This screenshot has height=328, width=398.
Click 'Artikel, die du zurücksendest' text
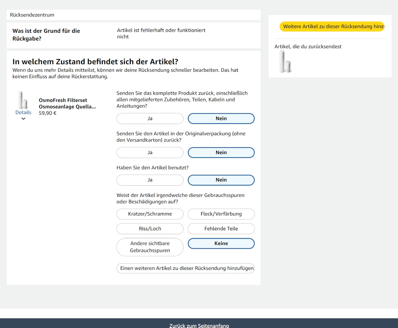pyautogui.click(x=308, y=47)
